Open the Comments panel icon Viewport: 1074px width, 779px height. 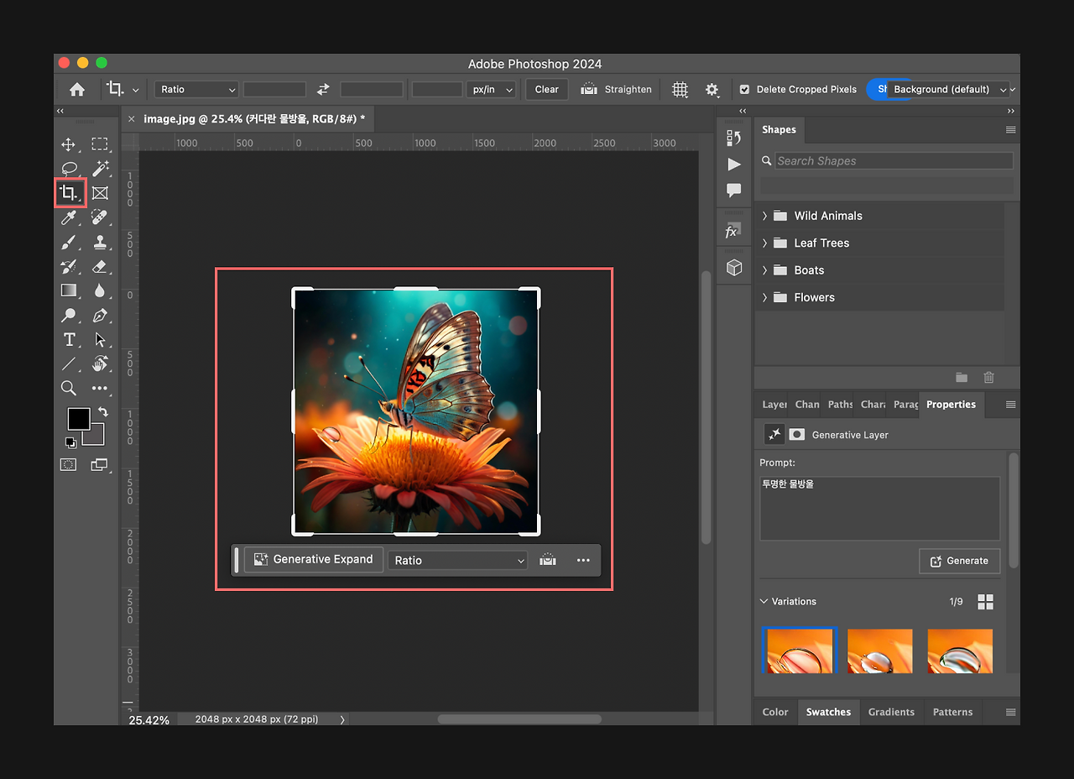[734, 191]
